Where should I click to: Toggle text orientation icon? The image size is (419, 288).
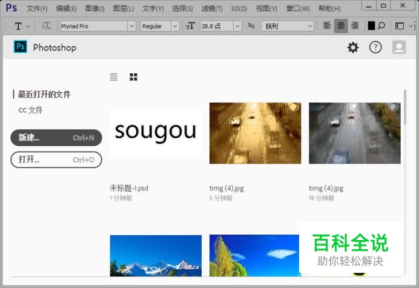click(x=46, y=26)
